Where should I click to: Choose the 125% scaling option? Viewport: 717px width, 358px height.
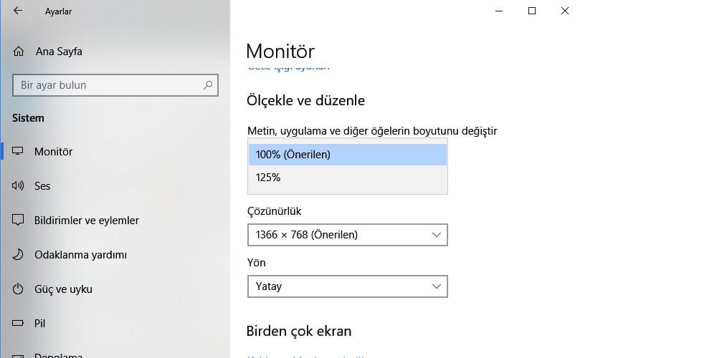347,178
